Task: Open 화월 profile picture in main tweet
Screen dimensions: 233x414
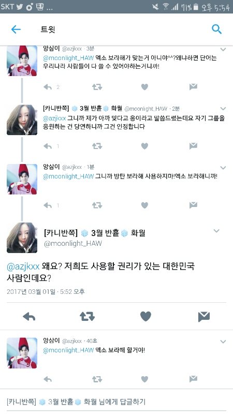Action: pyautogui.click(x=22, y=238)
